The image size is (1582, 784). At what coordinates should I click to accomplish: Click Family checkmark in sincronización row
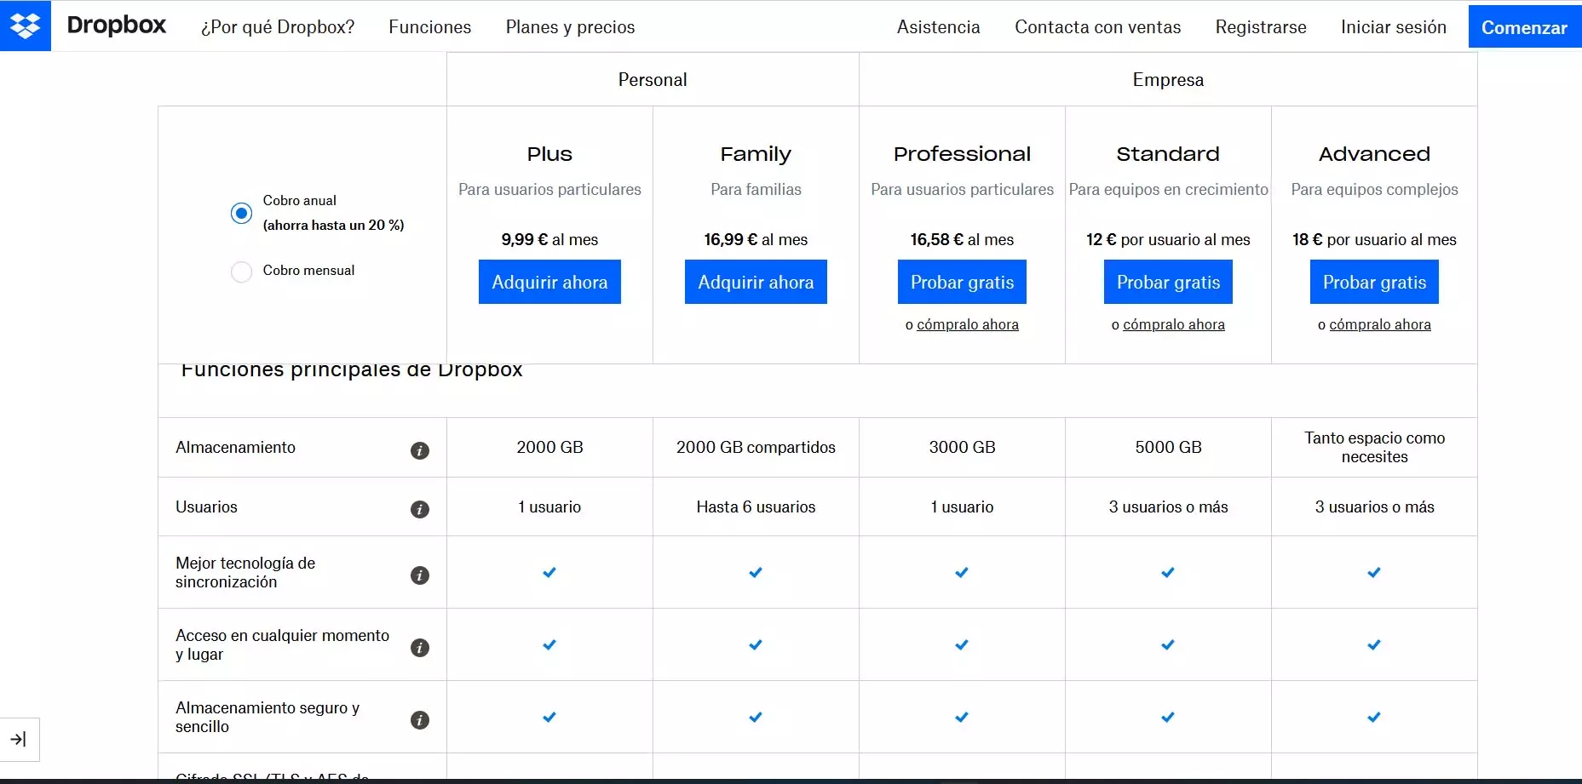[x=756, y=572]
